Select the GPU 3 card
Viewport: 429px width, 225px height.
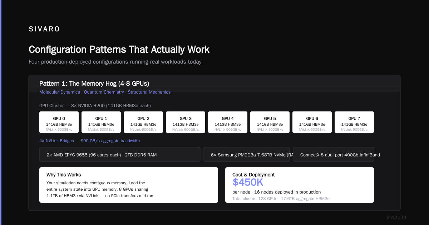[x=186, y=122]
